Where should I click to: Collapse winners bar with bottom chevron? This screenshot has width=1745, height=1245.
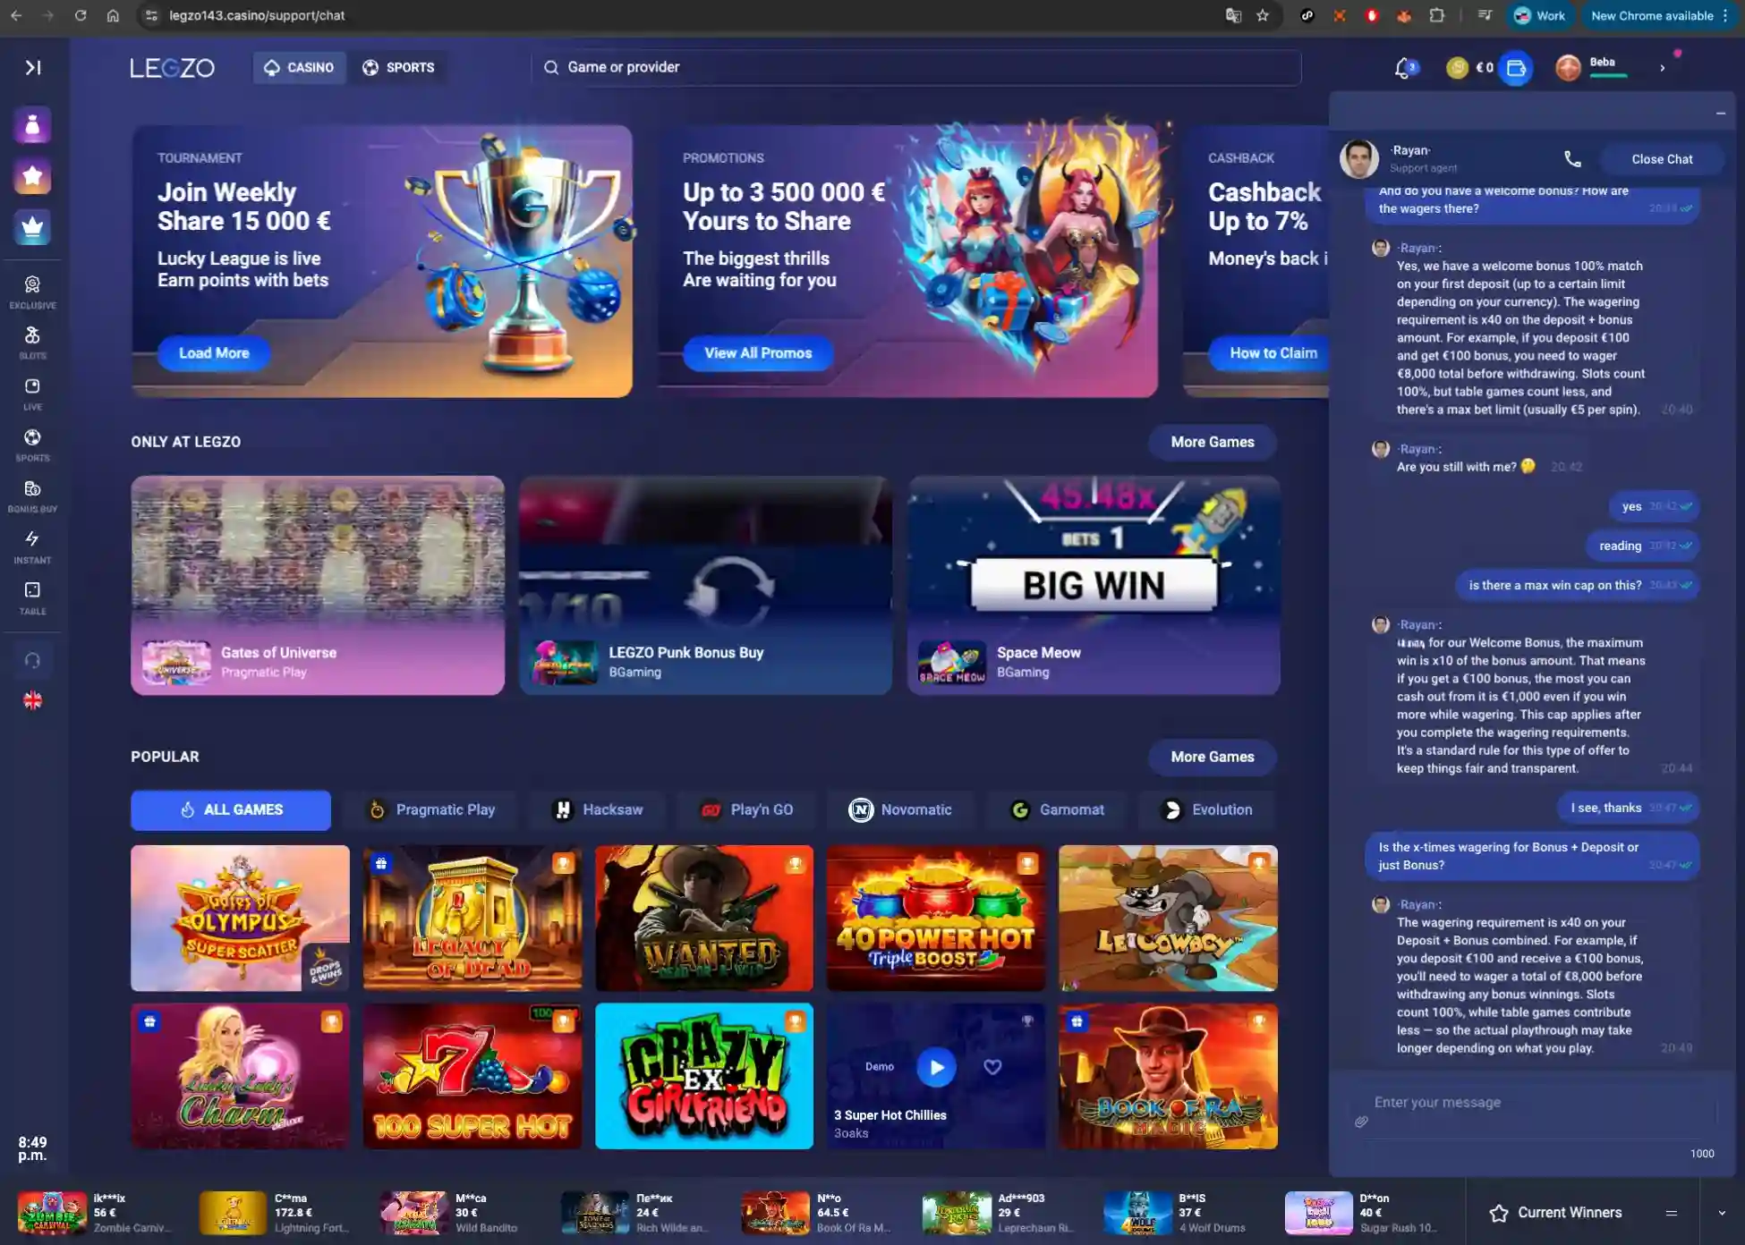click(1722, 1213)
